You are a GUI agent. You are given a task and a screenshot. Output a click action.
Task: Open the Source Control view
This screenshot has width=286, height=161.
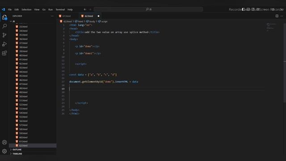click(x=4, y=35)
